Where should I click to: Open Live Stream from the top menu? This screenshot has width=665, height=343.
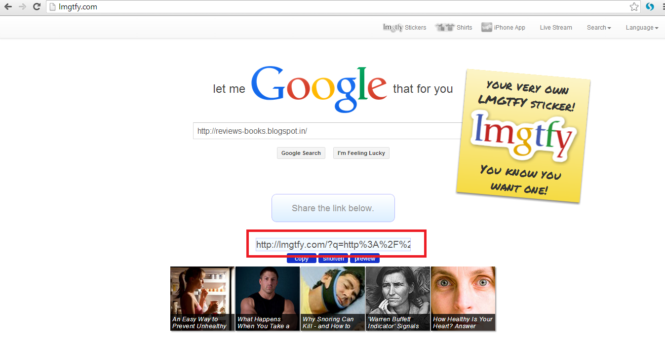point(556,28)
